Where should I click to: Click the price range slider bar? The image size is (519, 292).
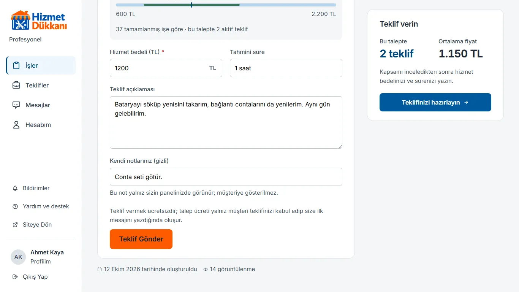coord(226,5)
